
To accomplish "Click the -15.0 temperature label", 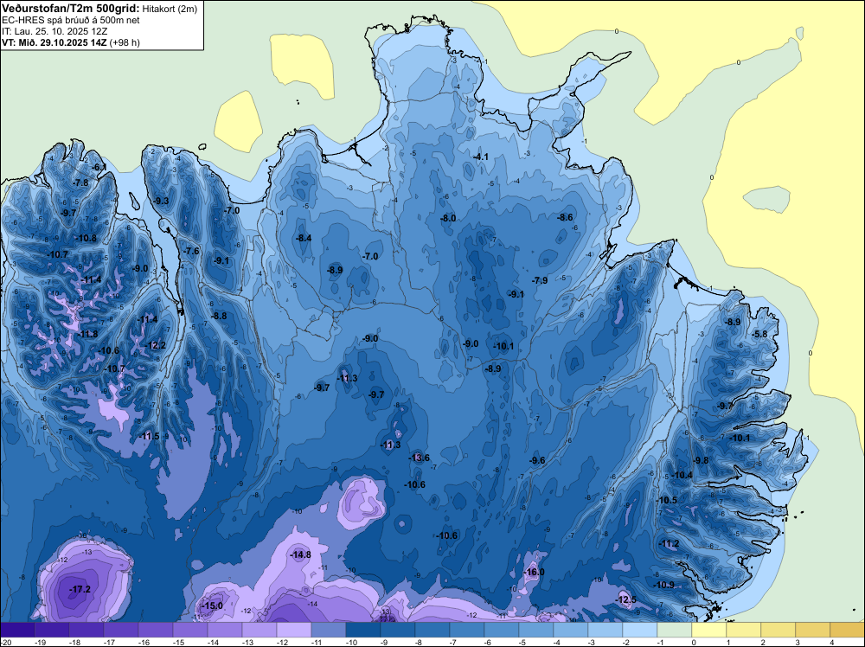I will pos(213,605).
